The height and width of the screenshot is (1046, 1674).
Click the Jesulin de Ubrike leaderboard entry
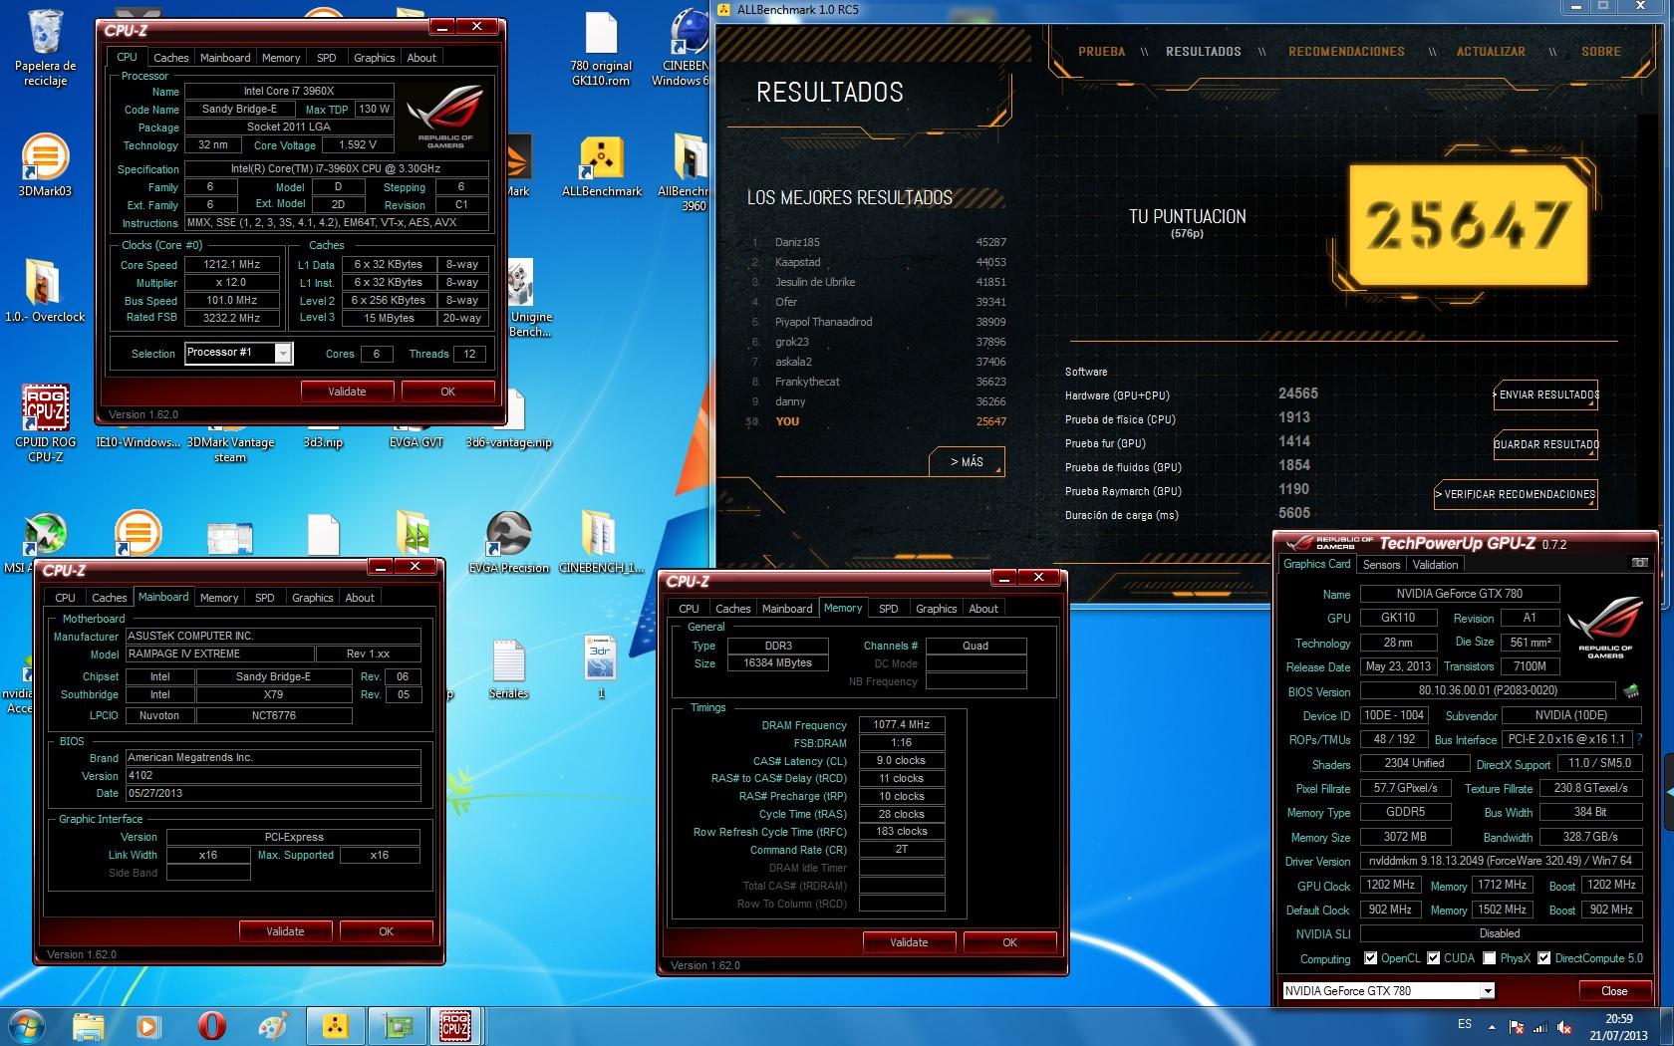click(x=879, y=282)
